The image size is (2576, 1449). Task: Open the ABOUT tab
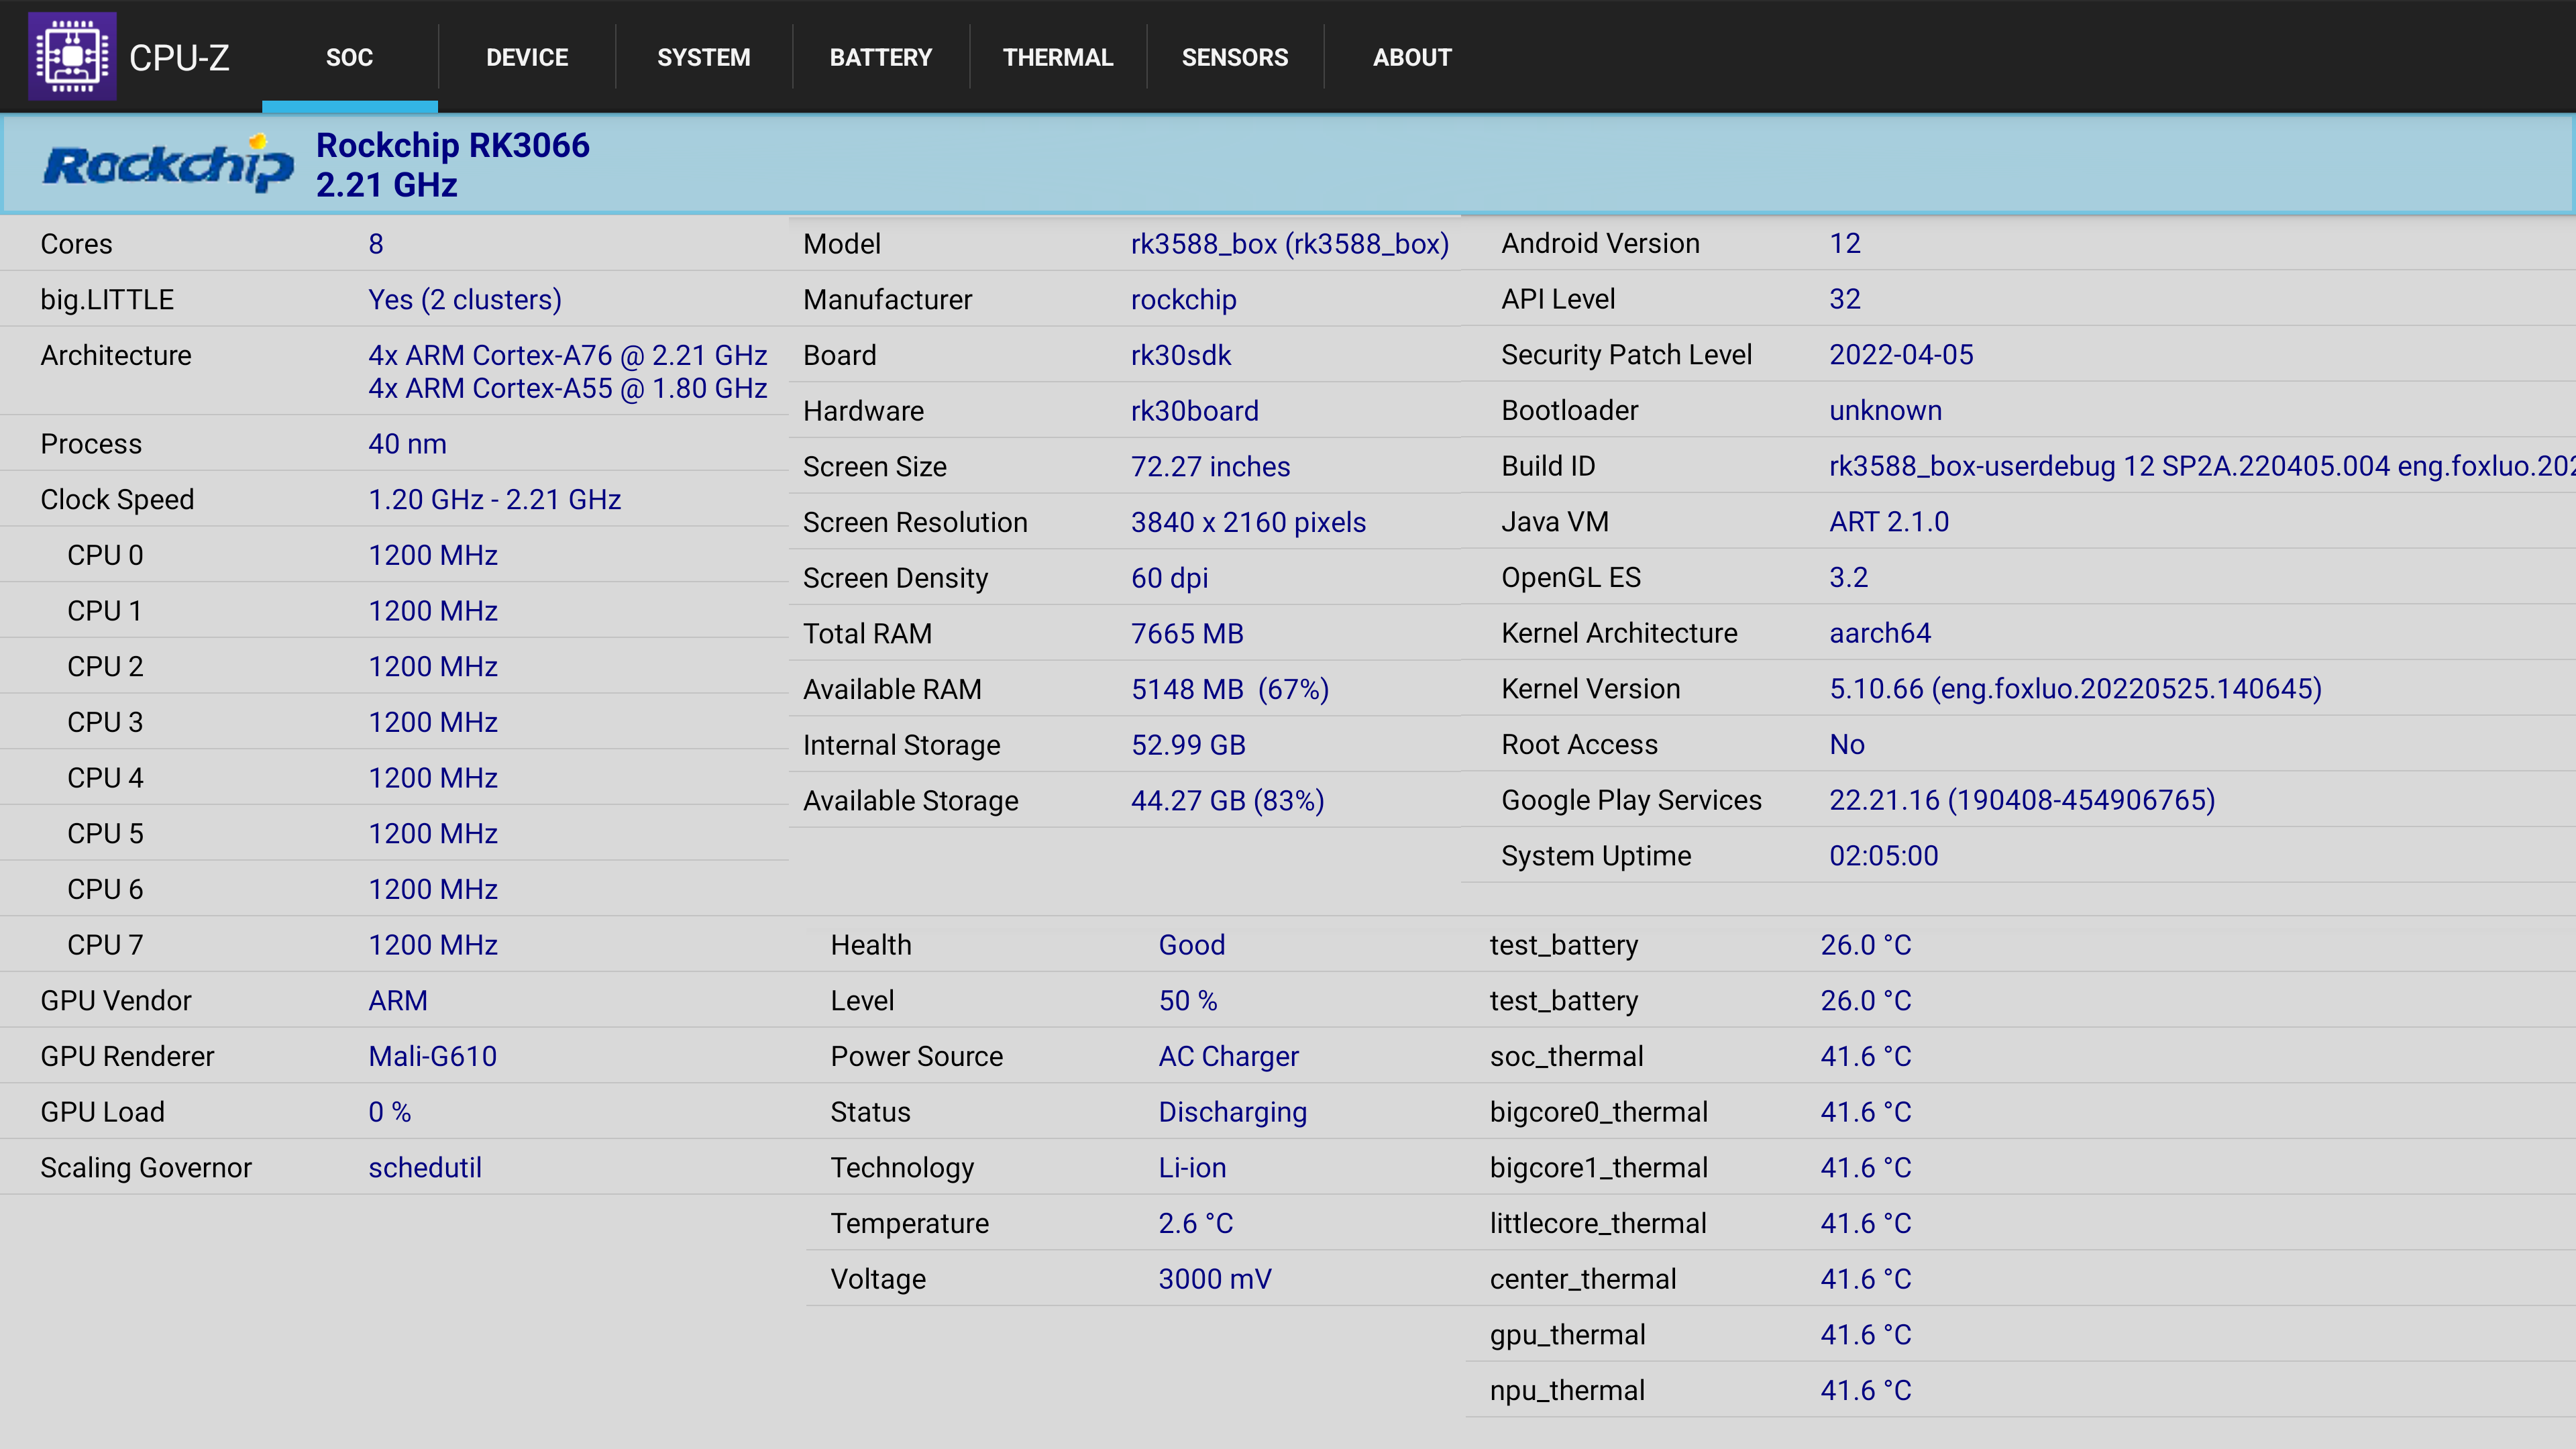[1412, 57]
